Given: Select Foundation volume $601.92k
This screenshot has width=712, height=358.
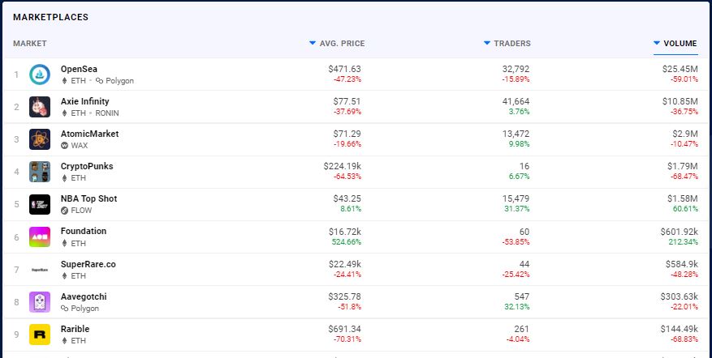Looking at the screenshot, I should [680, 232].
